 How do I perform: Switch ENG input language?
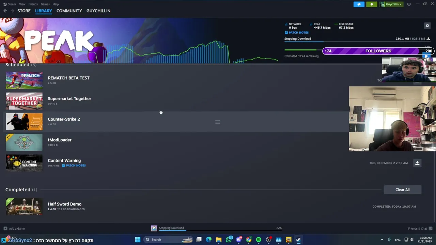point(398,240)
